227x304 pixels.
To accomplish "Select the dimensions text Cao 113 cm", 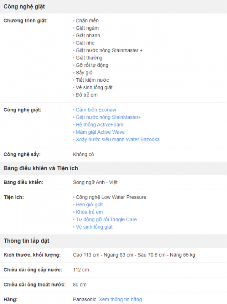I will [x=86, y=255].
